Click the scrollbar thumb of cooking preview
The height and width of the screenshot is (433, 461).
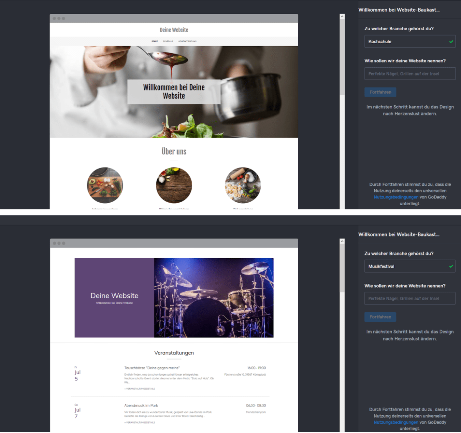coord(342,57)
